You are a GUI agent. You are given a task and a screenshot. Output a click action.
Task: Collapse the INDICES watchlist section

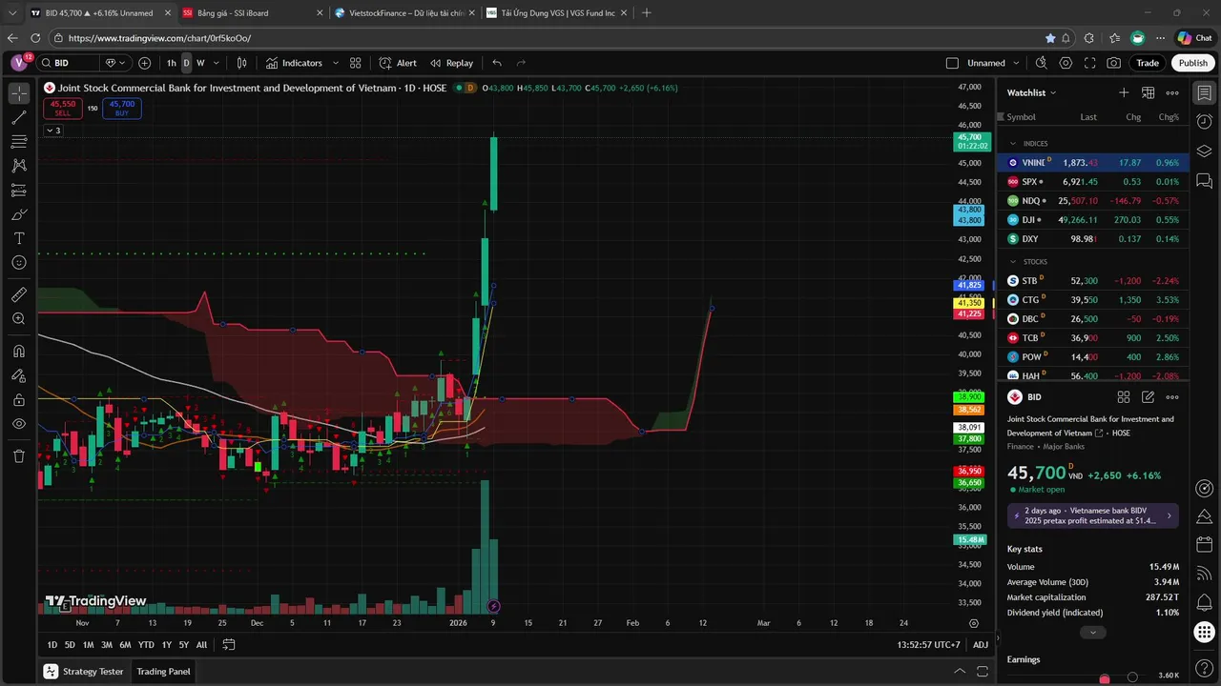[1013, 144]
